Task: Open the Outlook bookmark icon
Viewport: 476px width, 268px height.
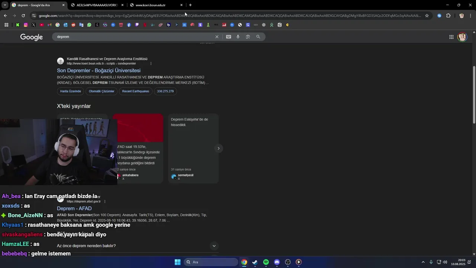Action: coord(65,25)
